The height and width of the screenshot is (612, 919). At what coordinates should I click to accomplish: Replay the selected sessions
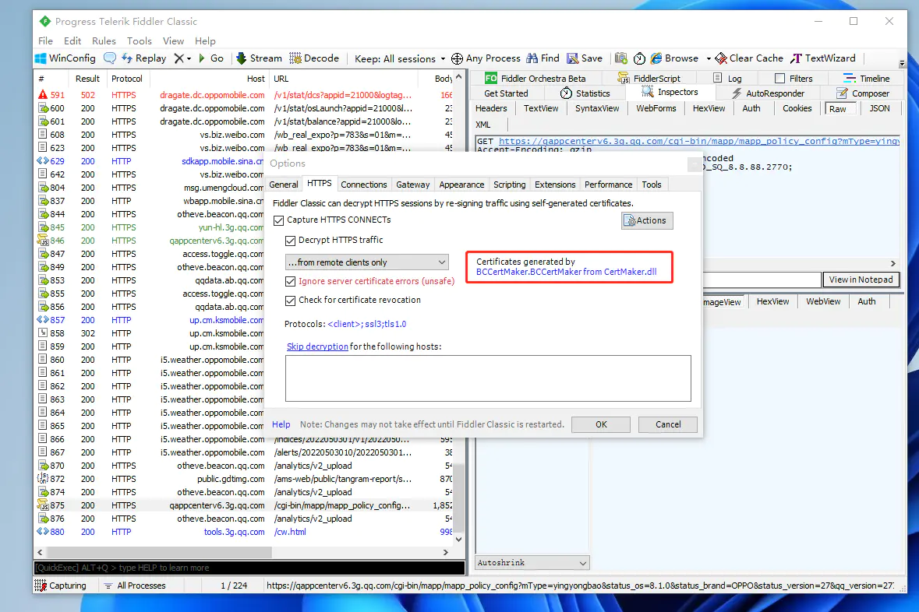pyautogui.click(x=144, y=58)
